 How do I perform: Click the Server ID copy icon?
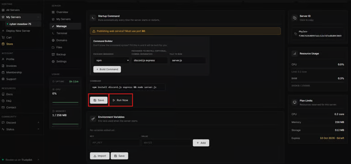pyautogui.click(x=295, y=18)
